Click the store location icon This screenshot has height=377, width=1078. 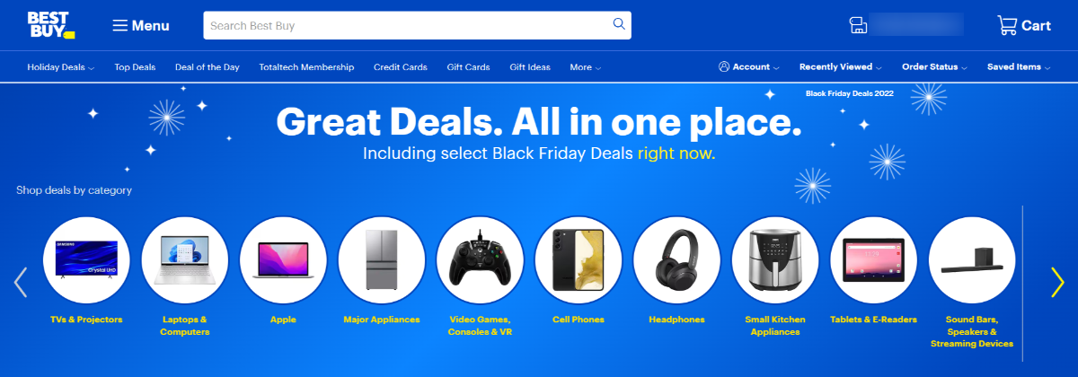(x=859, y=25)
